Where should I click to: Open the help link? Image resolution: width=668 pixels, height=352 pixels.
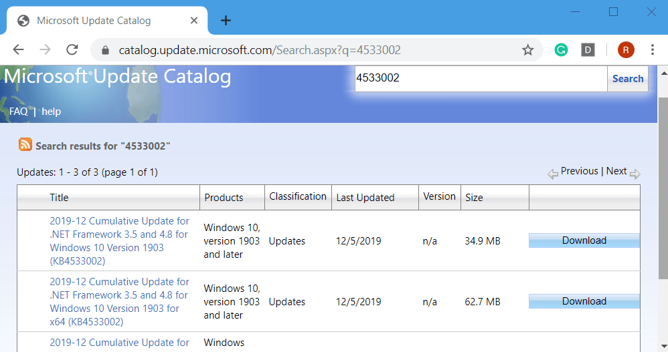click(51, 112)
